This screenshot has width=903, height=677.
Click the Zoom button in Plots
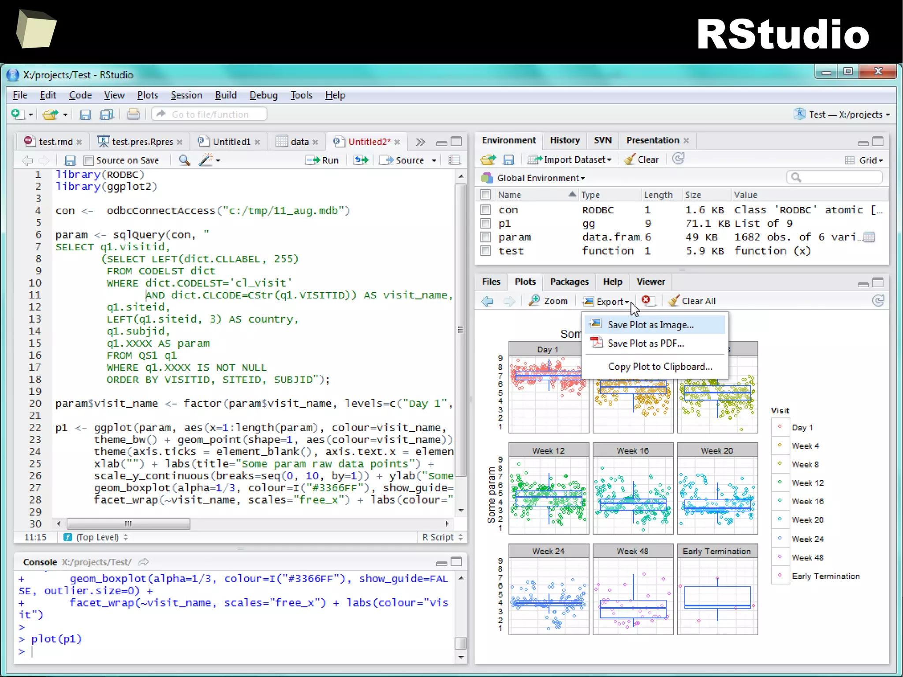[x=549, y=301]
